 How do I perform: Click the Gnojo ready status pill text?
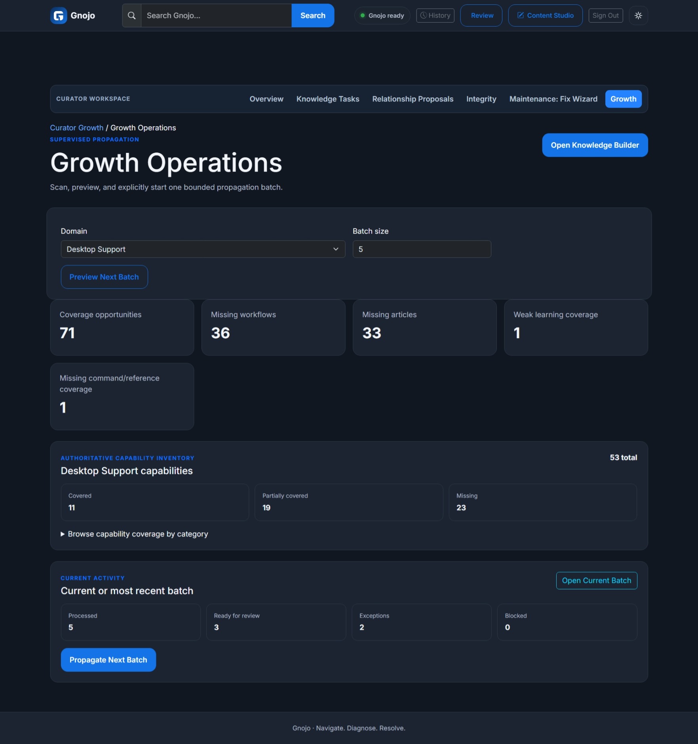pyautogui.click(x=386, y=15)
